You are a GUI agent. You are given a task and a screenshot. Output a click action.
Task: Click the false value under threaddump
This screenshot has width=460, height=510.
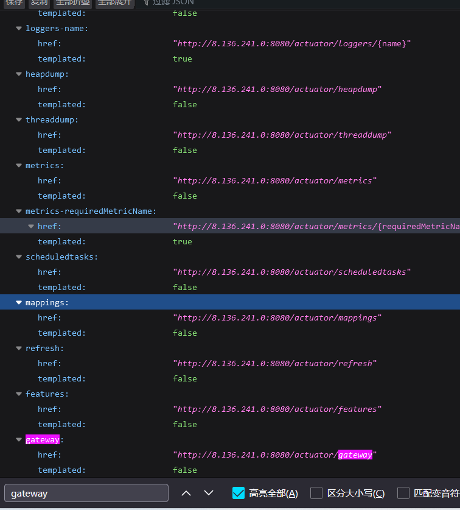[185, 151]
